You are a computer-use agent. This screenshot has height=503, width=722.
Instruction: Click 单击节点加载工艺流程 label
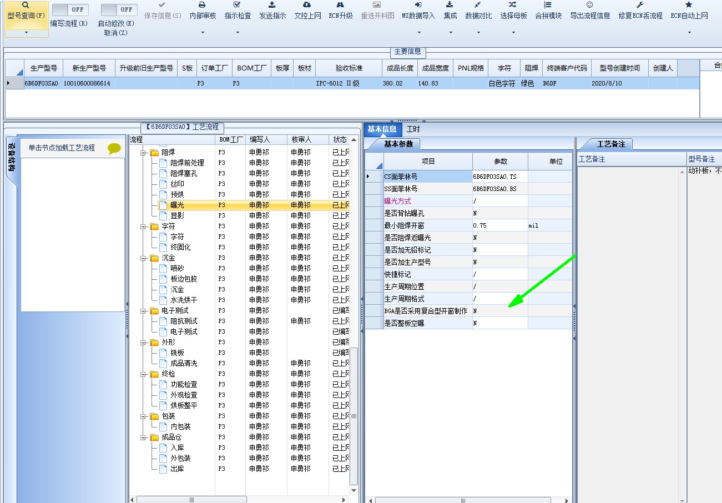coord(62,148)
